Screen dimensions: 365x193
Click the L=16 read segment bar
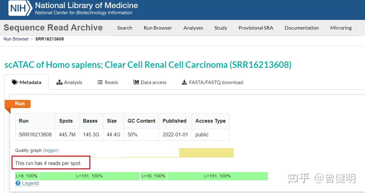pos(153,176)
